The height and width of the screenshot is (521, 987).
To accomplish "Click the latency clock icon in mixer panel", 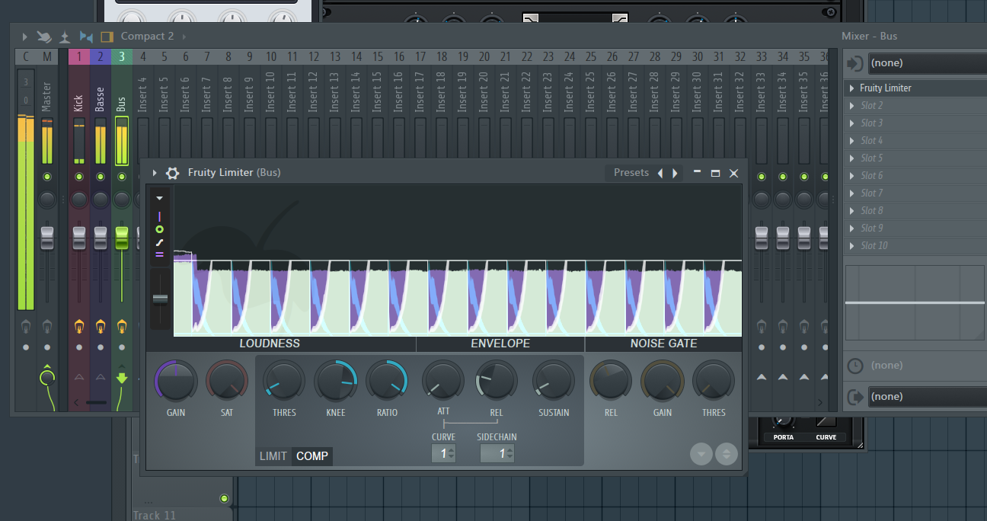I will point(855,366).
